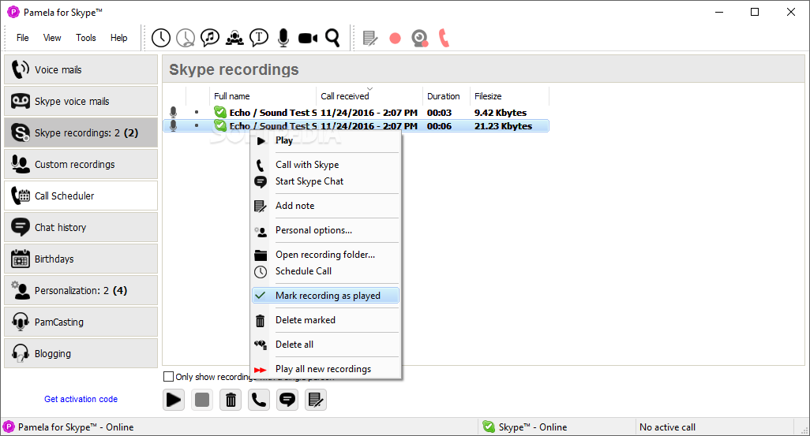Click the video camera toolbar icon
The height and width of the screenshot is (436, 810).
point(308,38)
